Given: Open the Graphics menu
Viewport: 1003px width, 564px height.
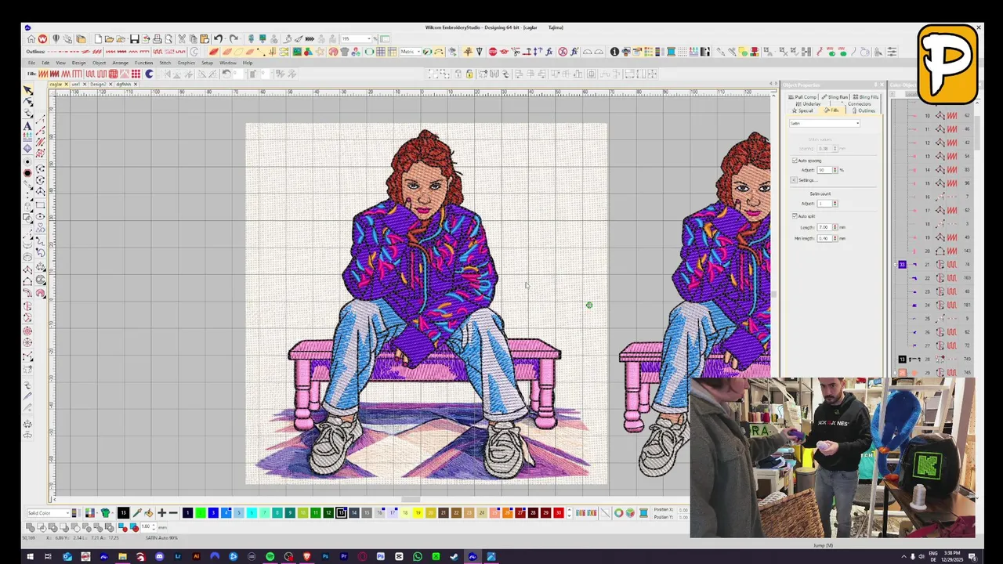Looking at the screenshot, I should (x=186, y=63).
